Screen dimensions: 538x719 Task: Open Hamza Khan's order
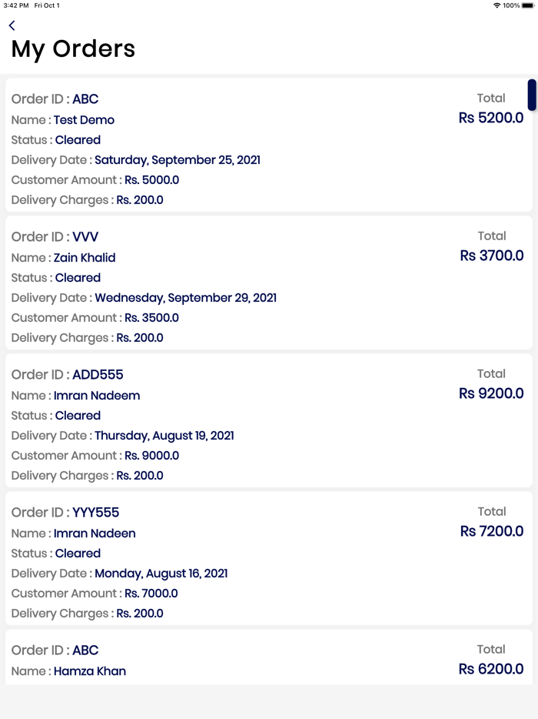(89, 671)
